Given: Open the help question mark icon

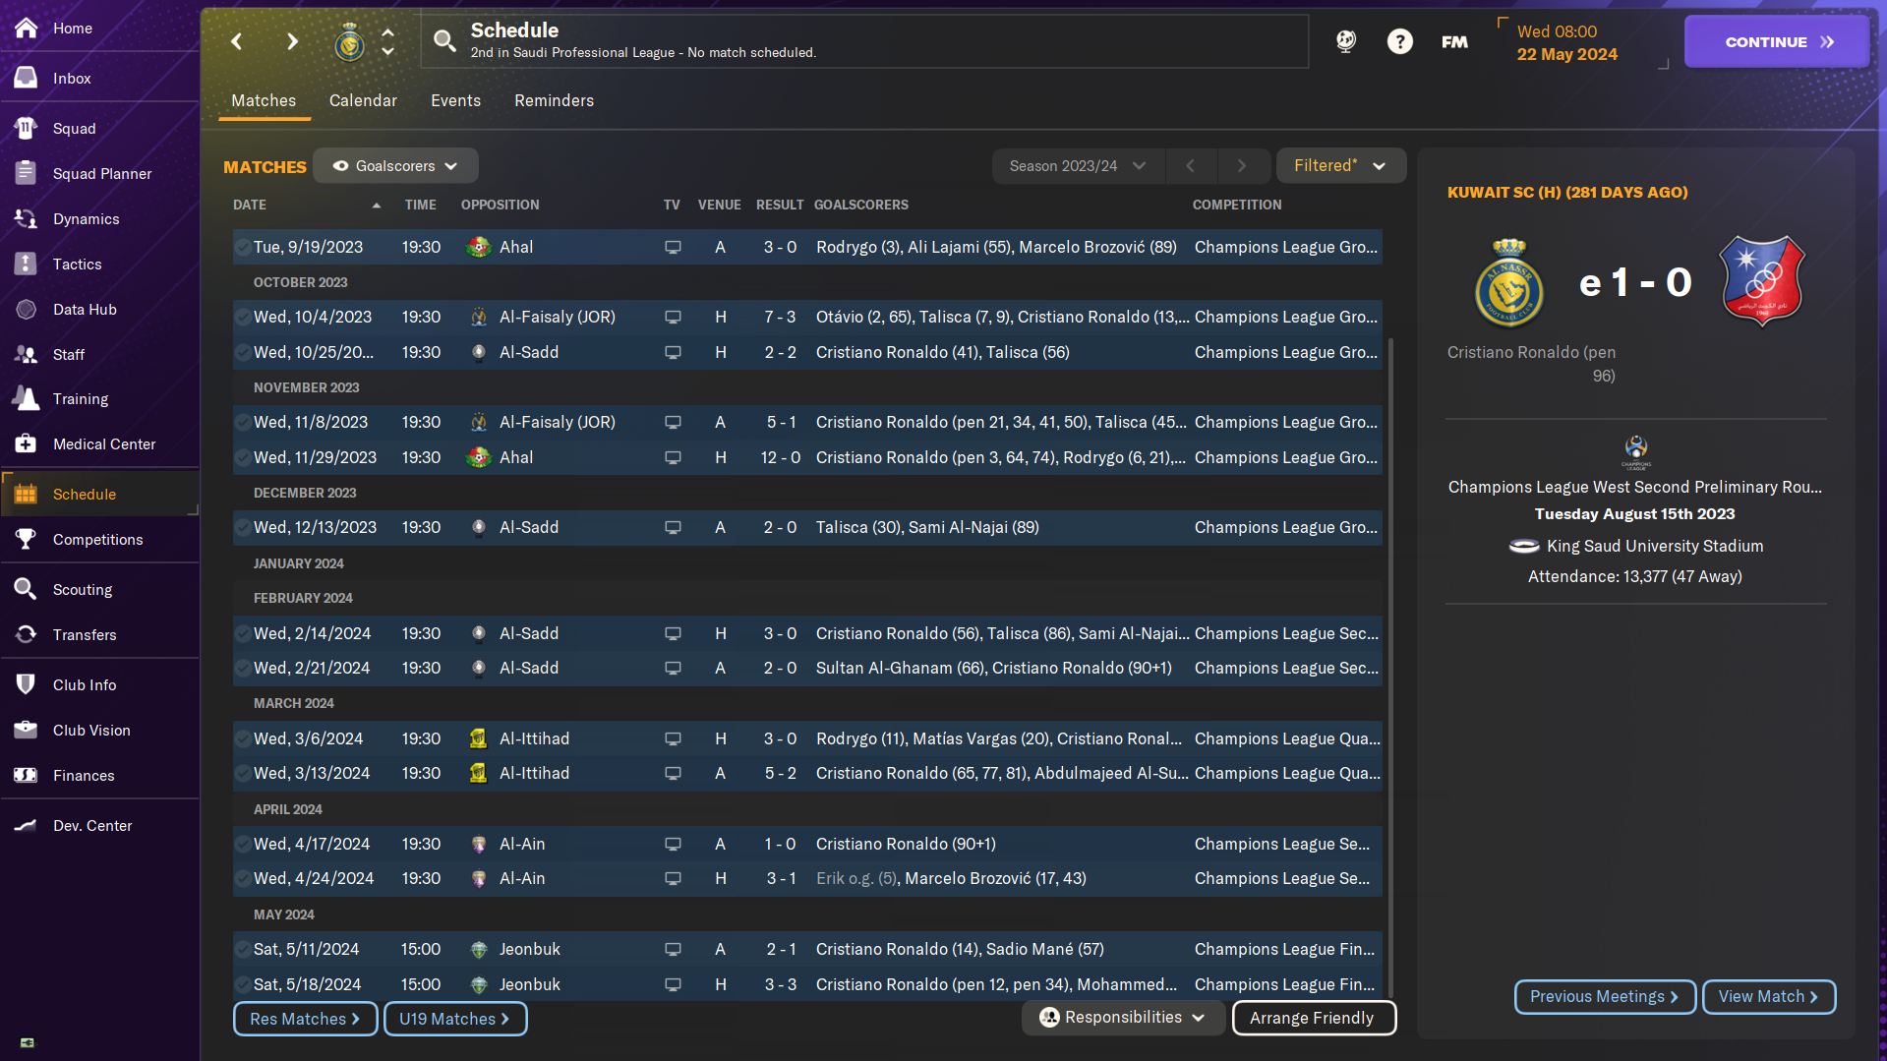Looking at the screenshot, I should (x=1399, y=41).
